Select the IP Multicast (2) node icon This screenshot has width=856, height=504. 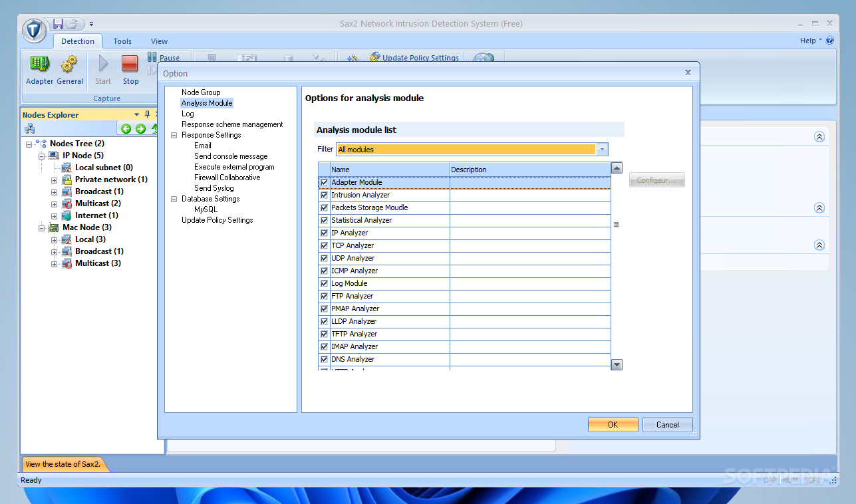click(67, 203)
